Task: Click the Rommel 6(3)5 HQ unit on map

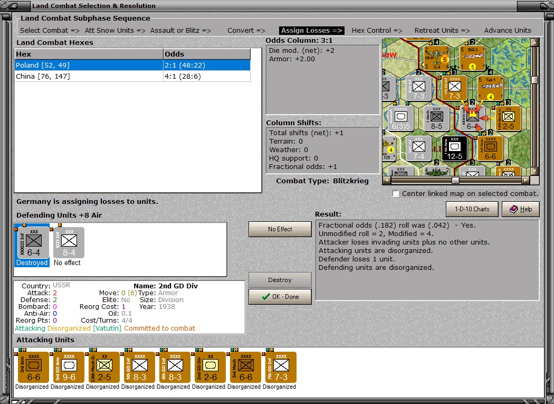Action: (400, 118)
